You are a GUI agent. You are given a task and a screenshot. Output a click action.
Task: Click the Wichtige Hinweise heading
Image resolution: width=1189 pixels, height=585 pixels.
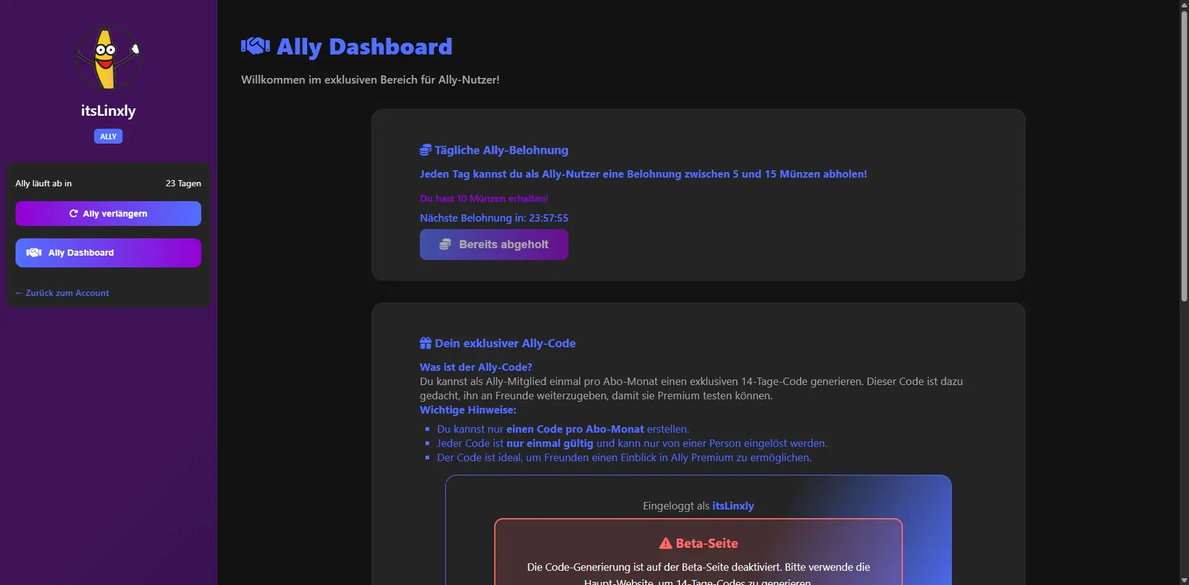[x=468, y=410]
